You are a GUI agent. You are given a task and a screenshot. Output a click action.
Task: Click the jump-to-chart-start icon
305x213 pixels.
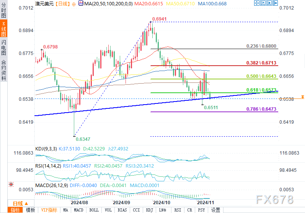tap(263, 3)
